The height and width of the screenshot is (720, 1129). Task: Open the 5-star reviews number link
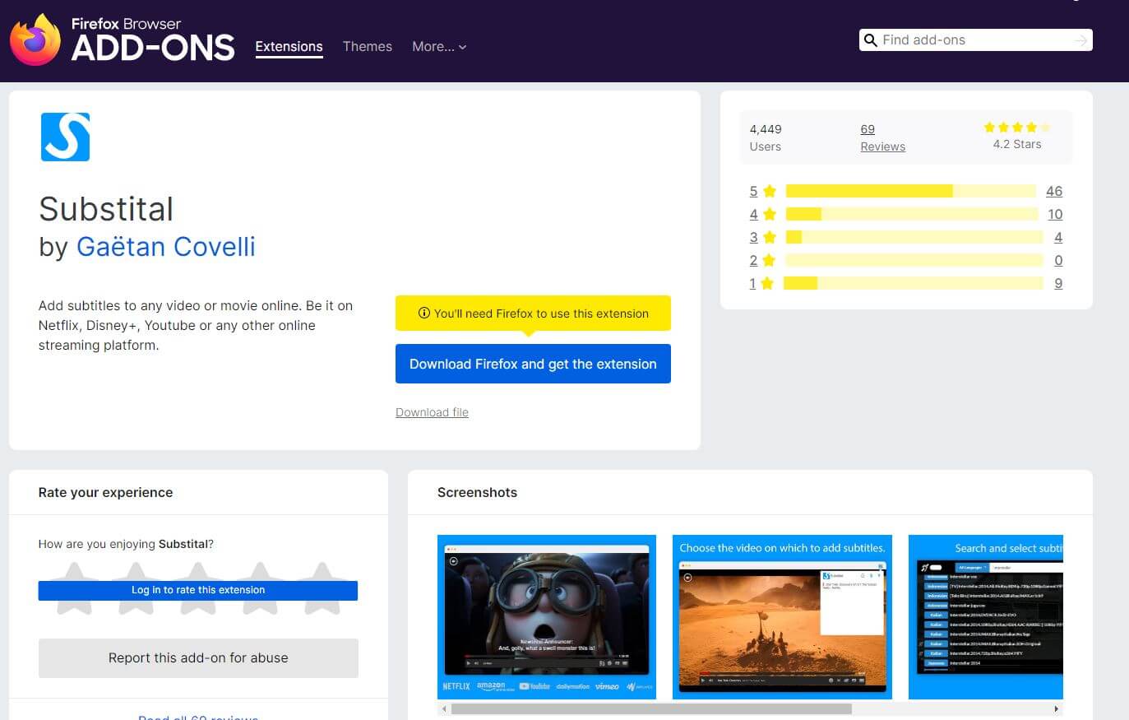[753, 191]
